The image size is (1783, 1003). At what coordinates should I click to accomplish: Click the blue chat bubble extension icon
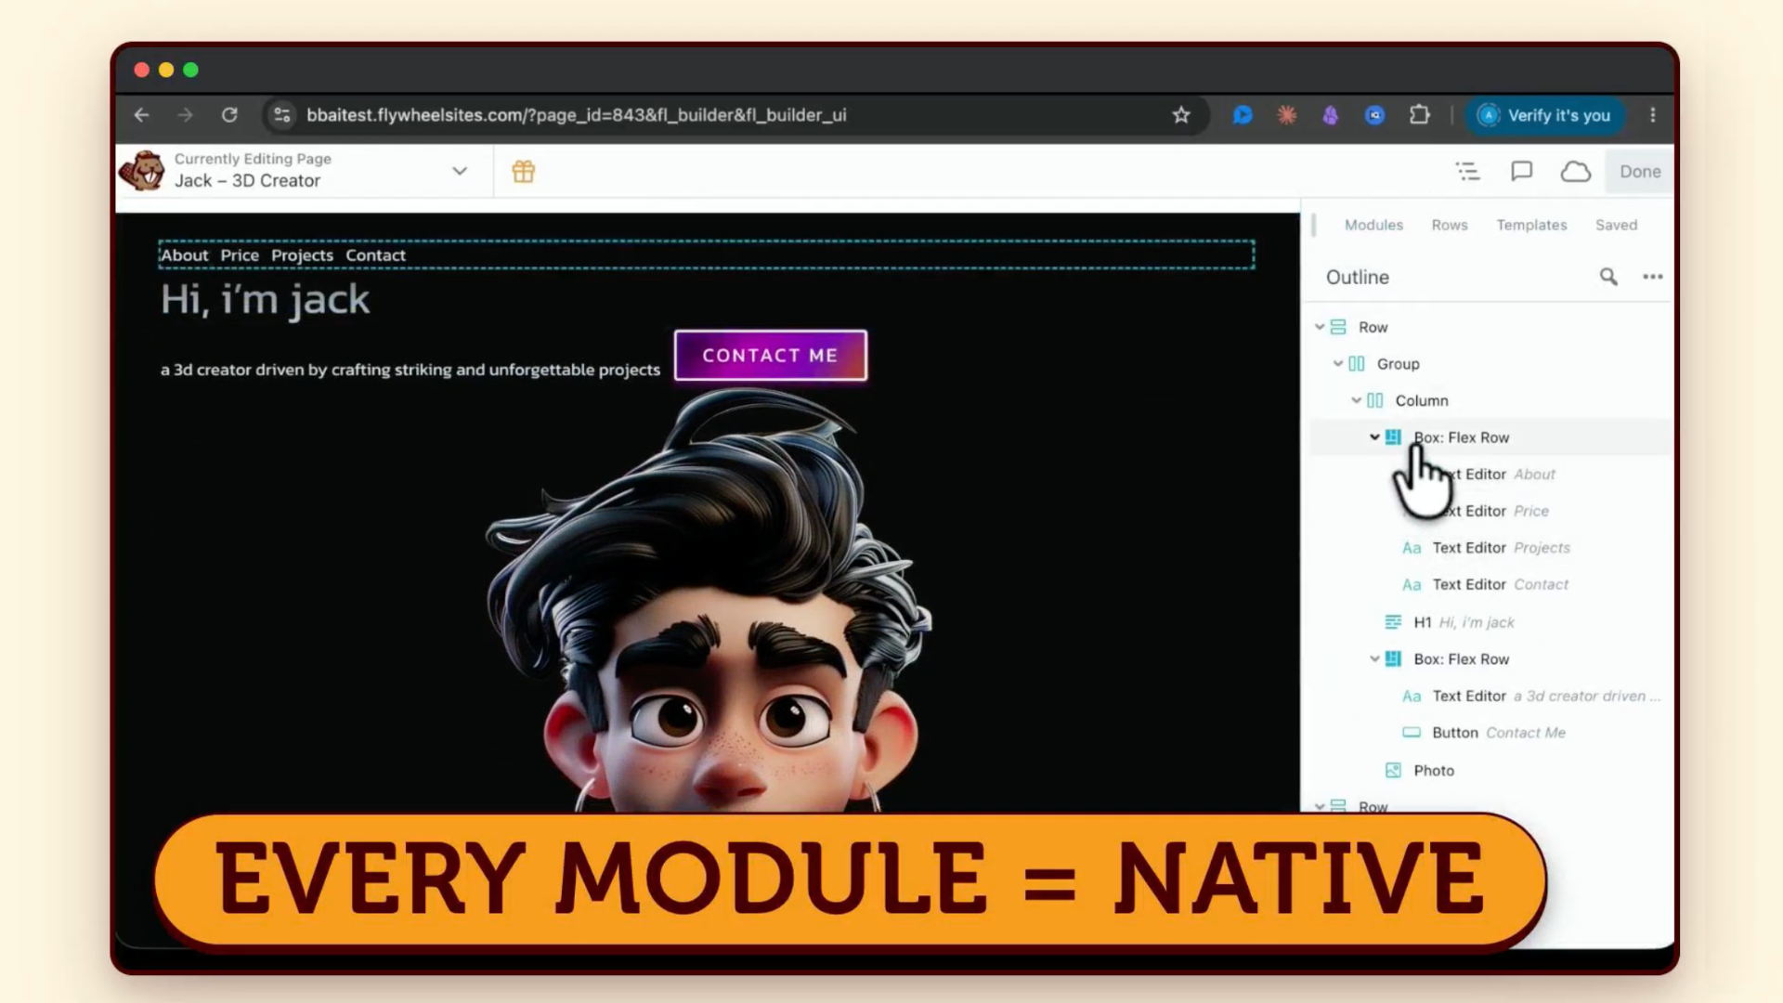(x=1243, y=115)
